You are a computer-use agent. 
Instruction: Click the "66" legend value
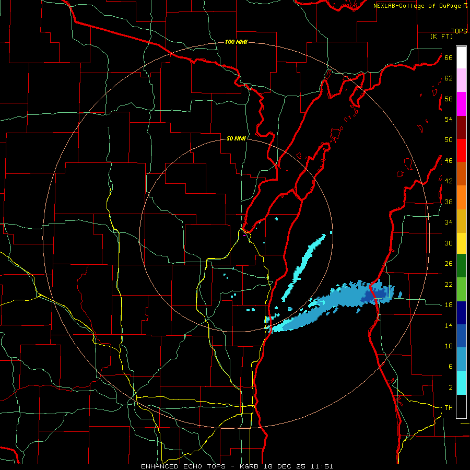tap(449, 57)
